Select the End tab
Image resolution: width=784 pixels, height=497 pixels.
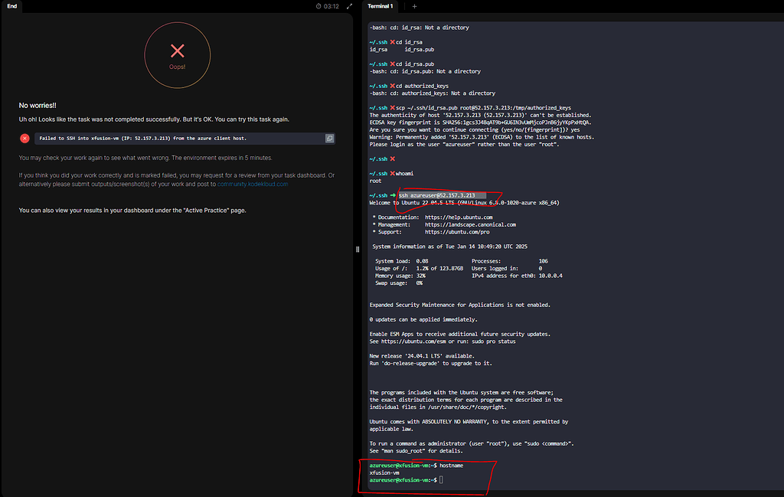tap(12, 6)
